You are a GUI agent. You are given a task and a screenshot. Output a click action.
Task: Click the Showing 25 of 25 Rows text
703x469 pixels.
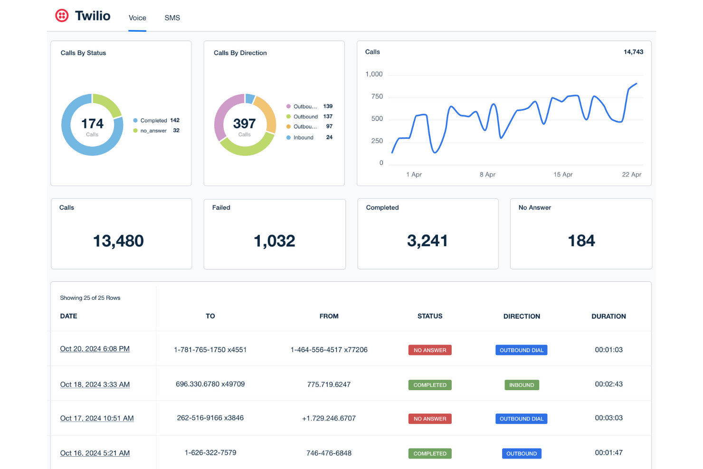click(x=90, y=298)
